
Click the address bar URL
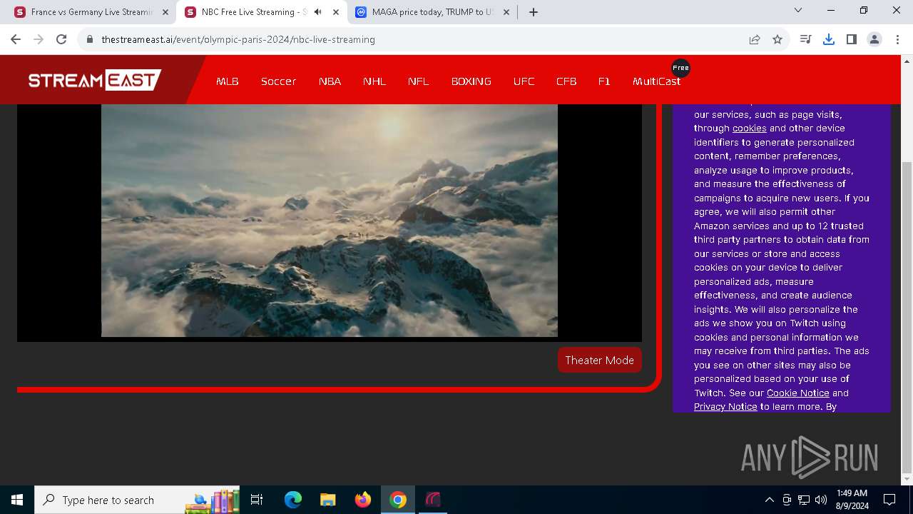tap(238, 39)
